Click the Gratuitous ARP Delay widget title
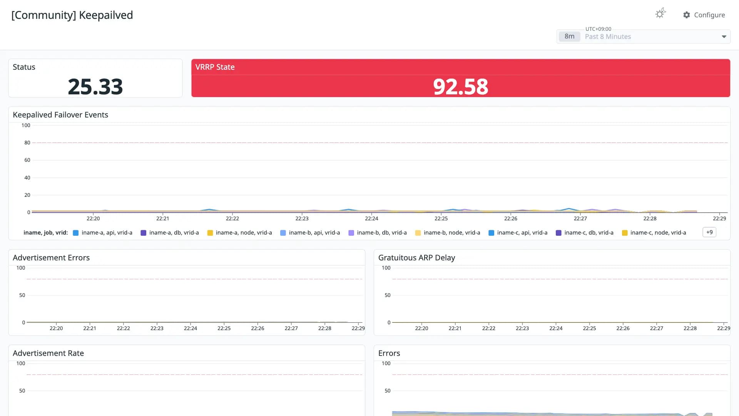739x416 pixels. point(416,258)
